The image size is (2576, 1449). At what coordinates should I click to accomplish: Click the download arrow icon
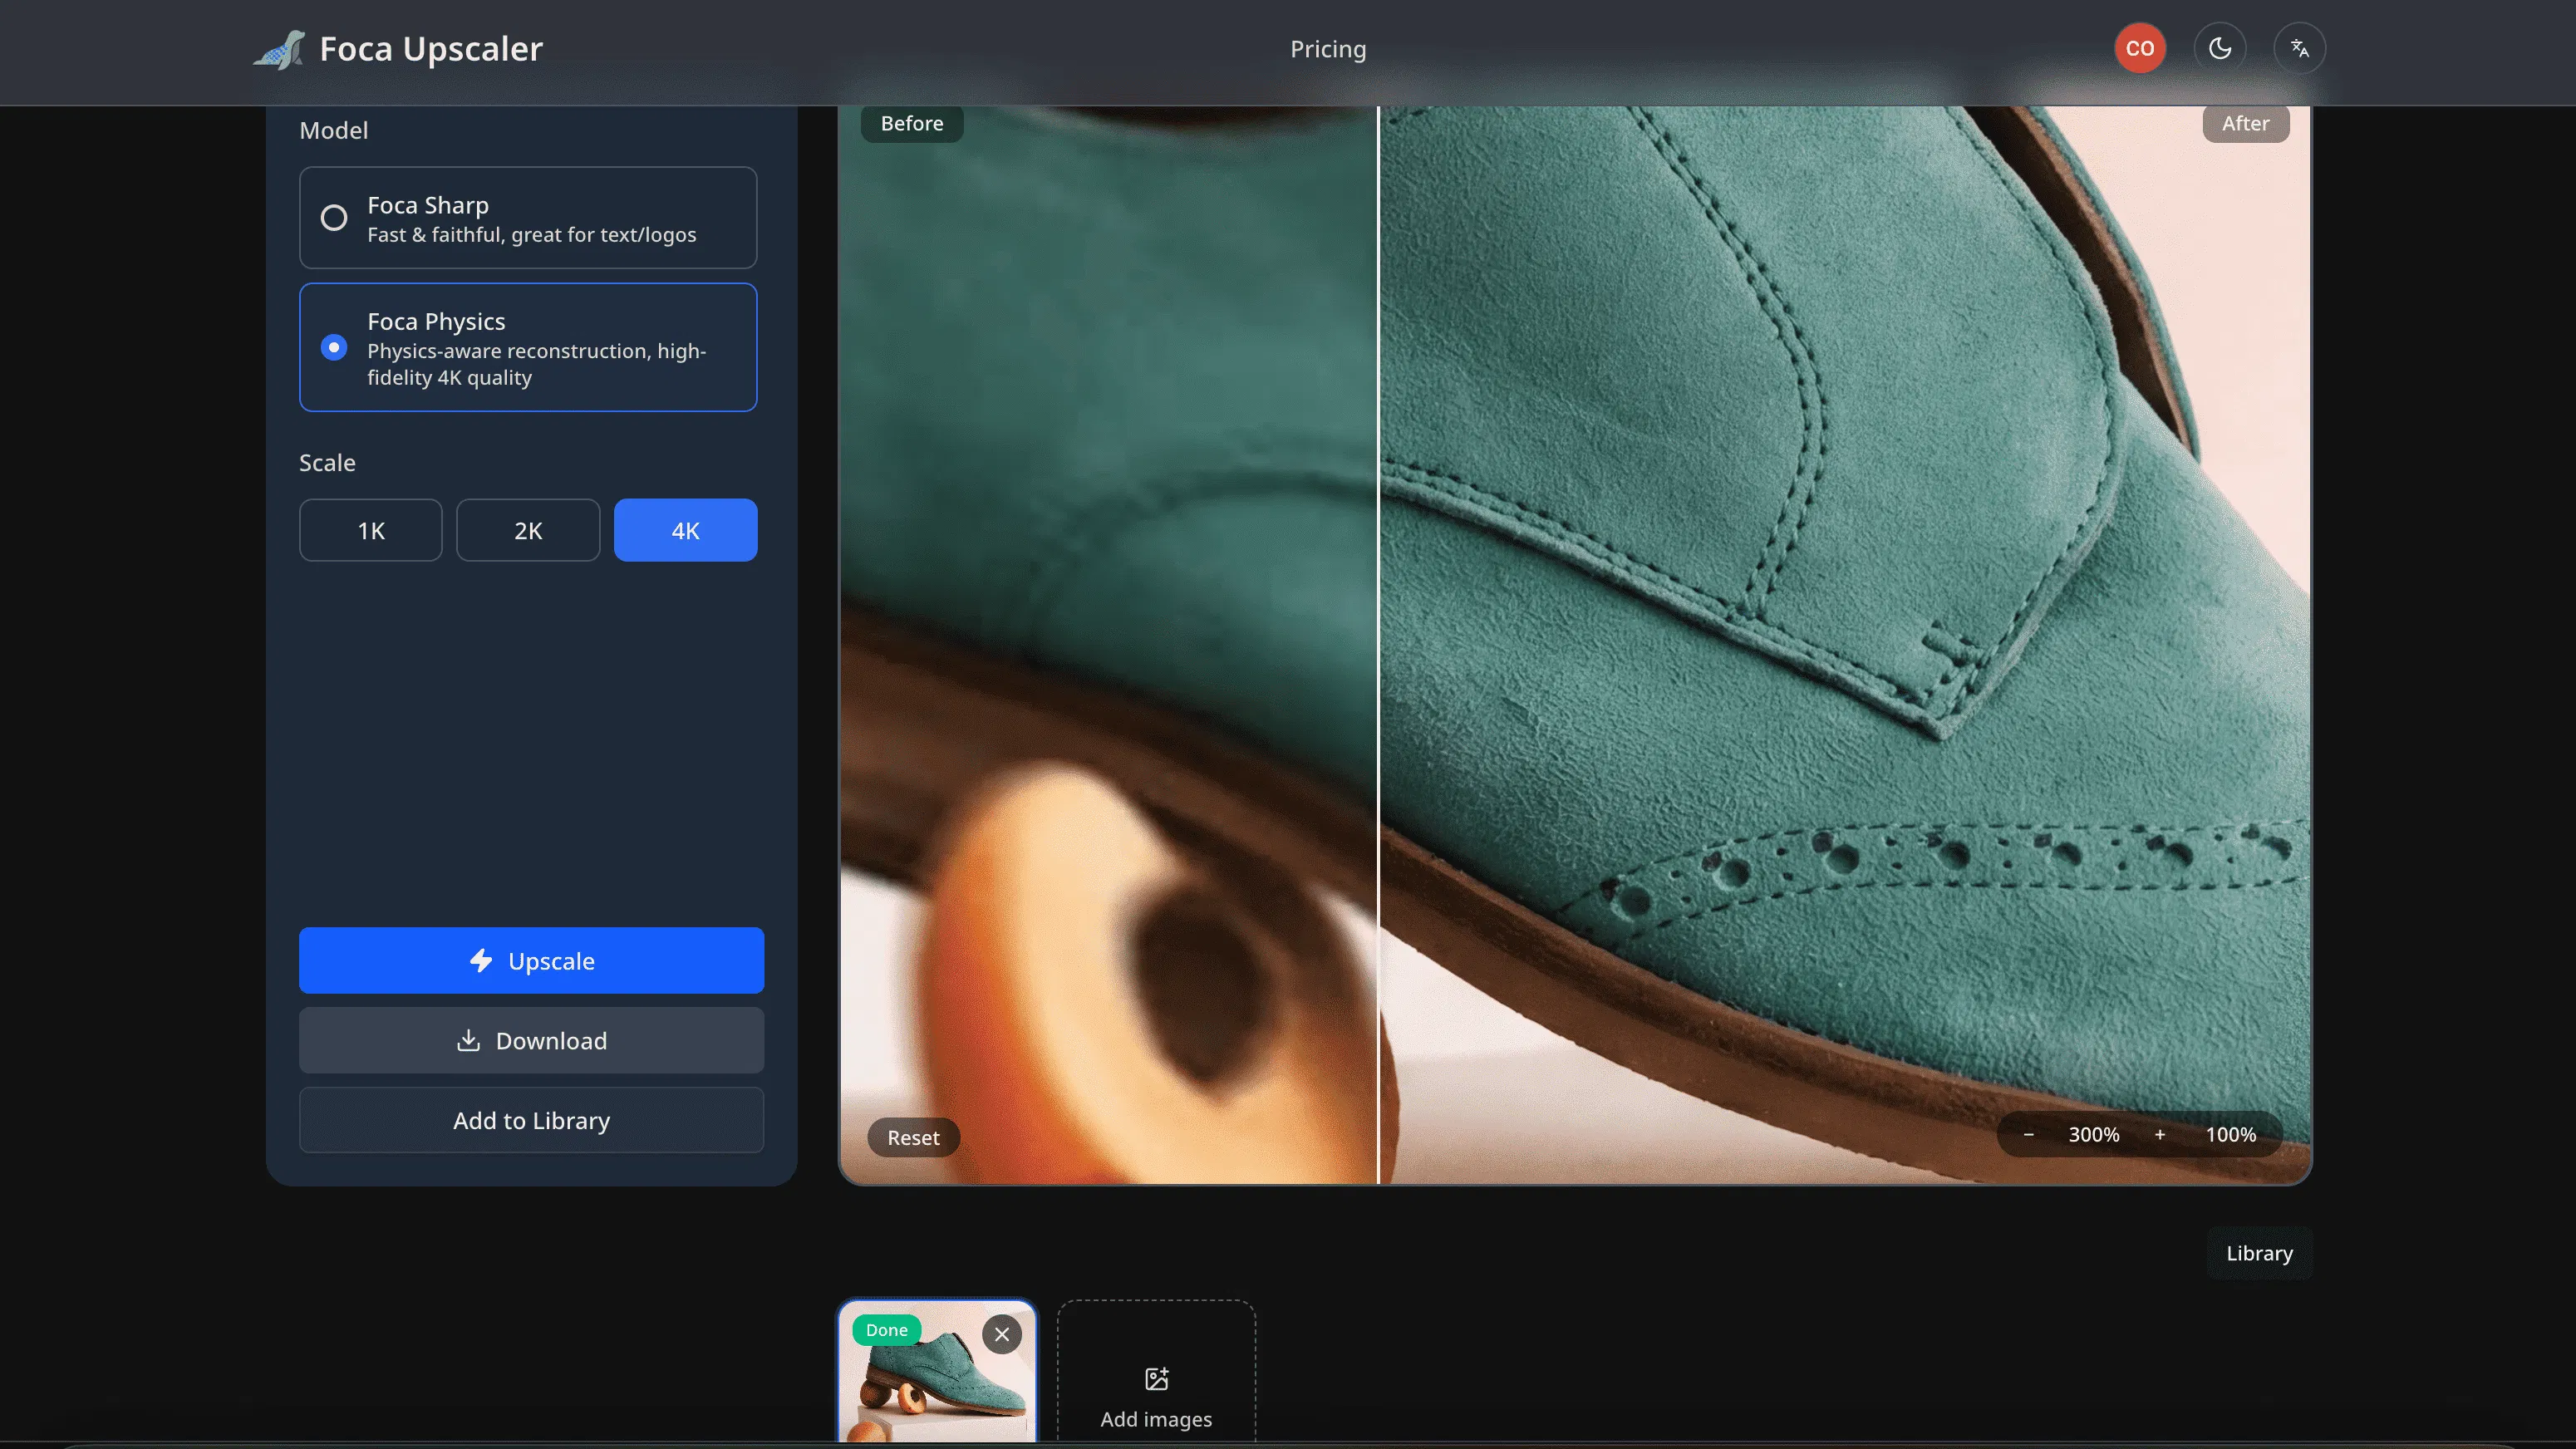(x=468, y=1040)
